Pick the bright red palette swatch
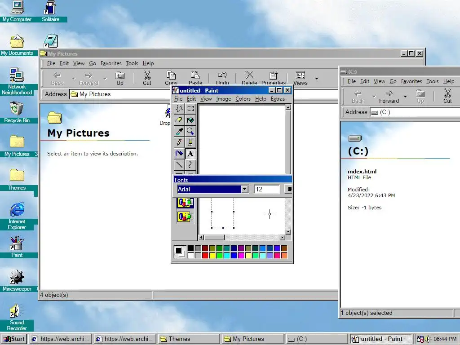The width and height of the screenshot is (460, 345). (x=205, y=255)
